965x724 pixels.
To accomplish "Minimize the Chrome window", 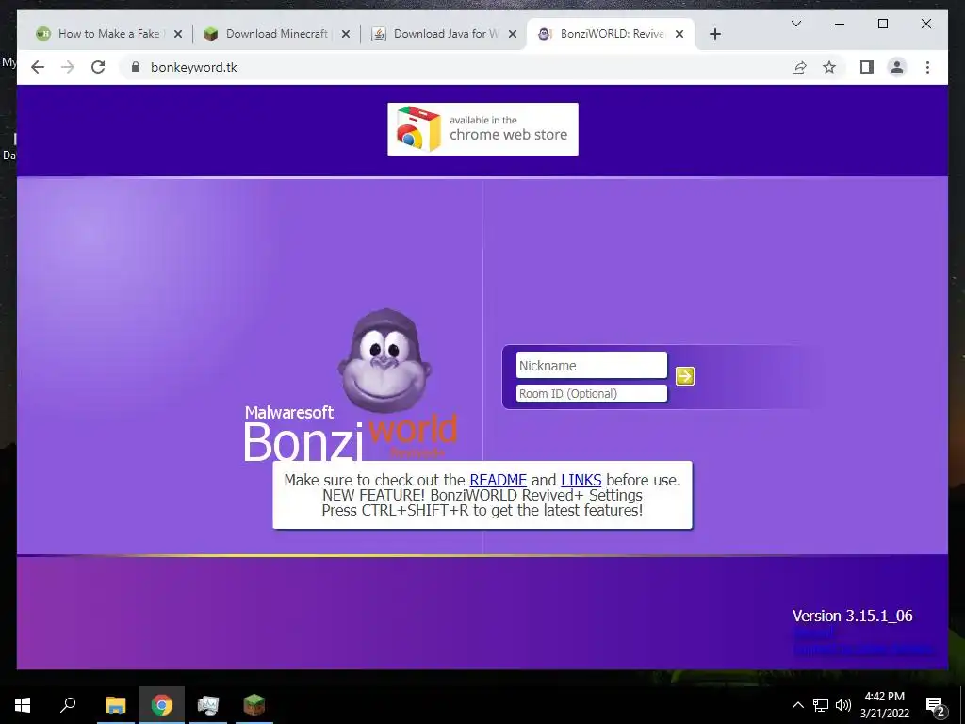I will coord(840,24).
